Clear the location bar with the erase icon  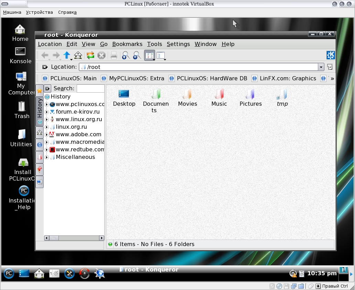click(45, 67)
